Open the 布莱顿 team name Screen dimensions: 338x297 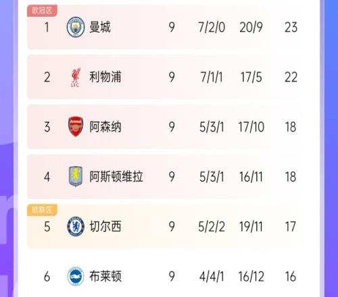105,276
